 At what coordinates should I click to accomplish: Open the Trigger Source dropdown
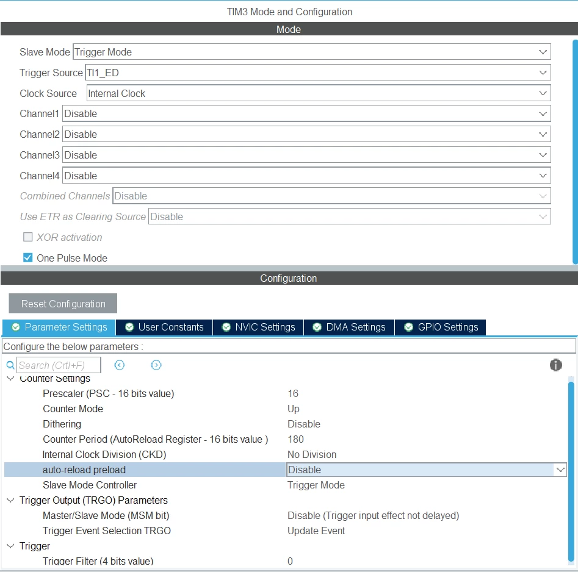[x=318, y=73]
